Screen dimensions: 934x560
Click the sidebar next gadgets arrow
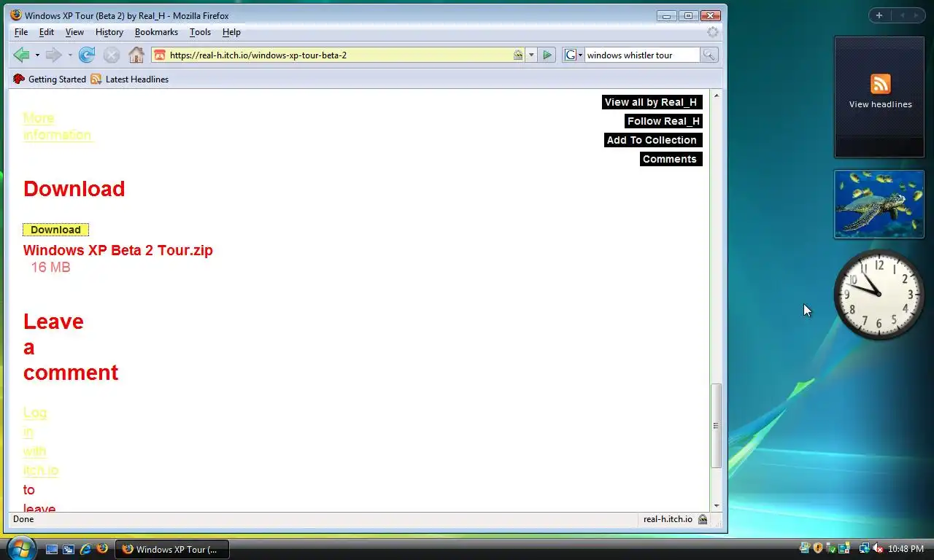coord(916,15)
